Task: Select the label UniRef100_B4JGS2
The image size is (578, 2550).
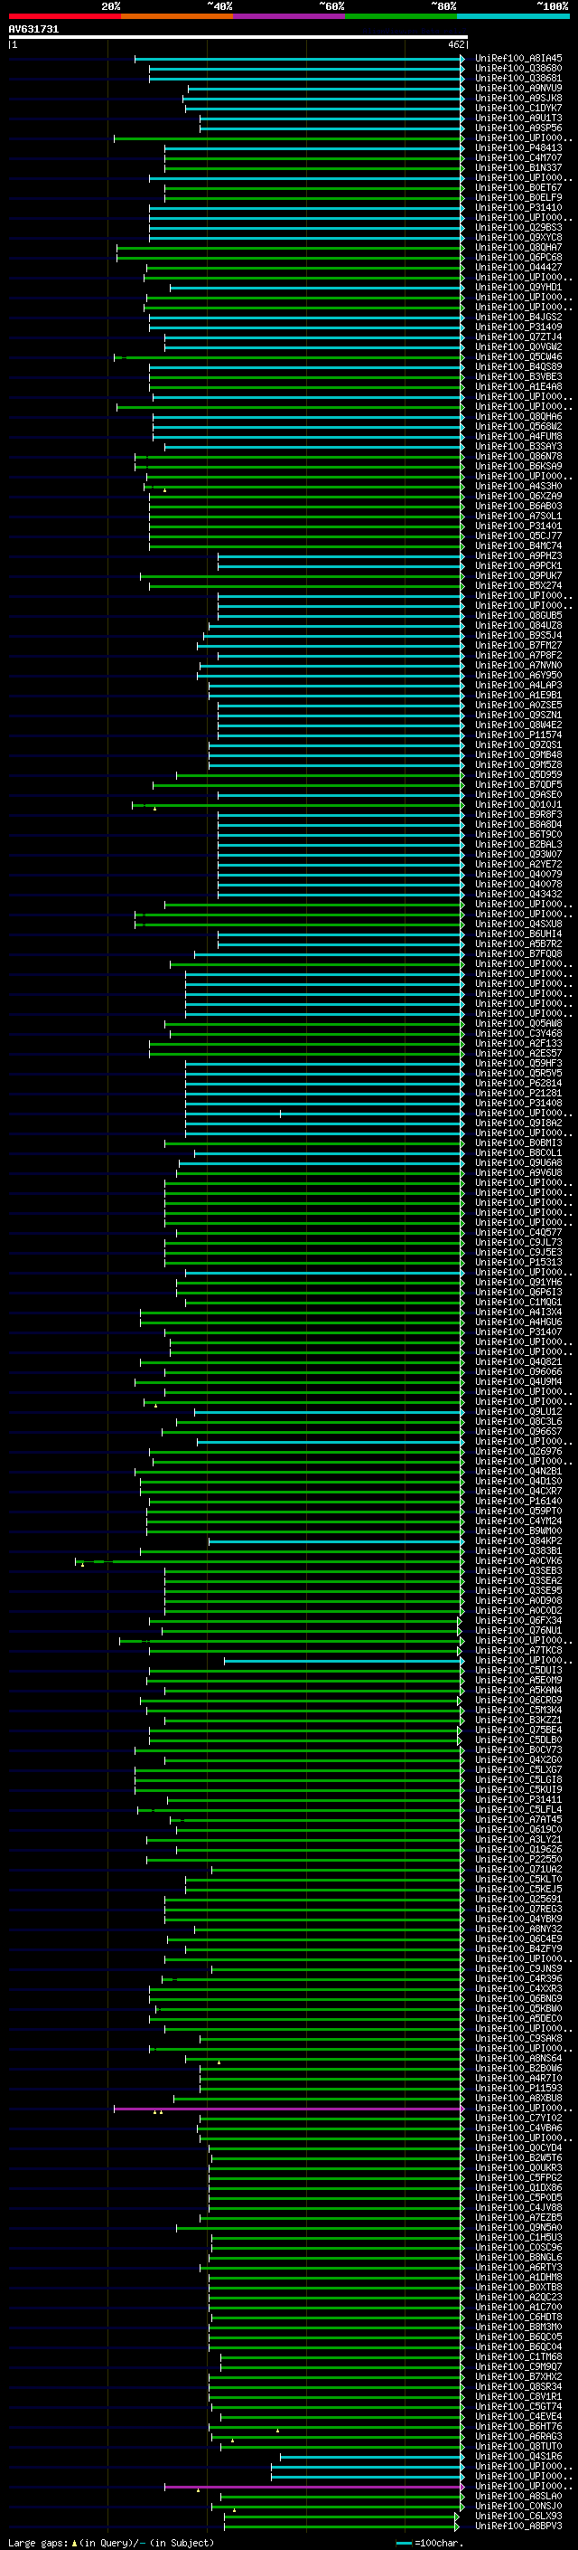Action: pyautogui.click(x=517, y=318)
